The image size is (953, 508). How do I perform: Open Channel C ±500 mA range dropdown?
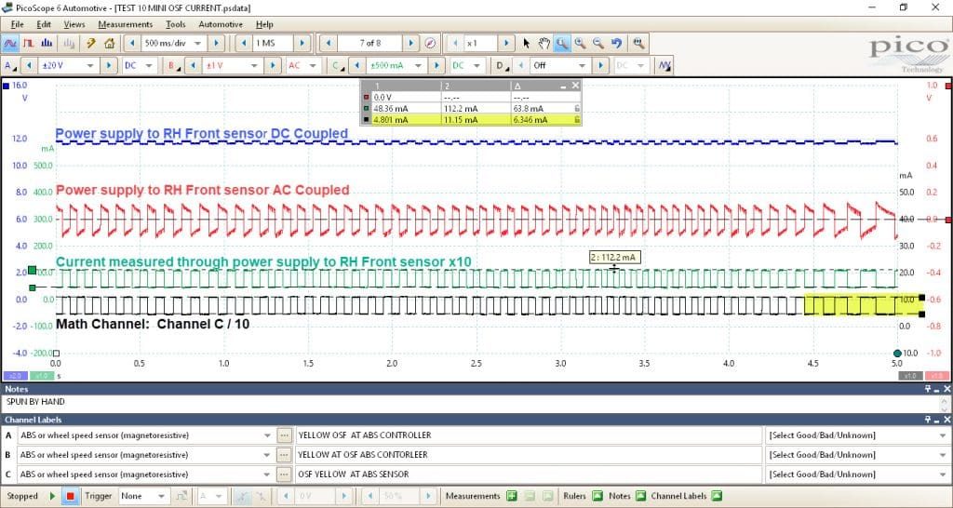[418, 65]
